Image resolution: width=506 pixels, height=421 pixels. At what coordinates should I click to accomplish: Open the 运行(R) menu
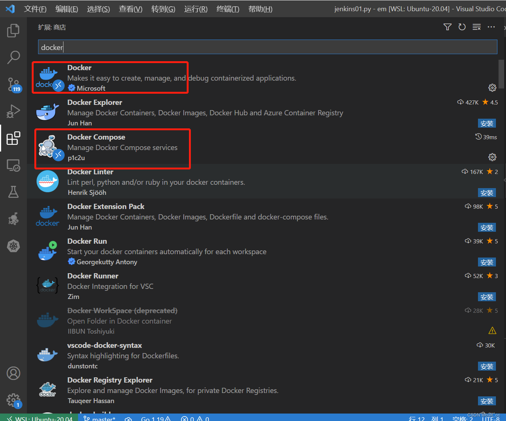point(196,9)
